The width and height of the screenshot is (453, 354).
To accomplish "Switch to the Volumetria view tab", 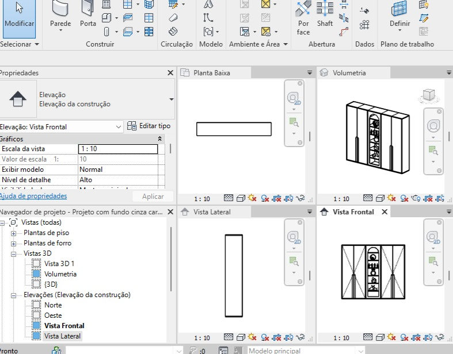I will [x=354, y=73].
